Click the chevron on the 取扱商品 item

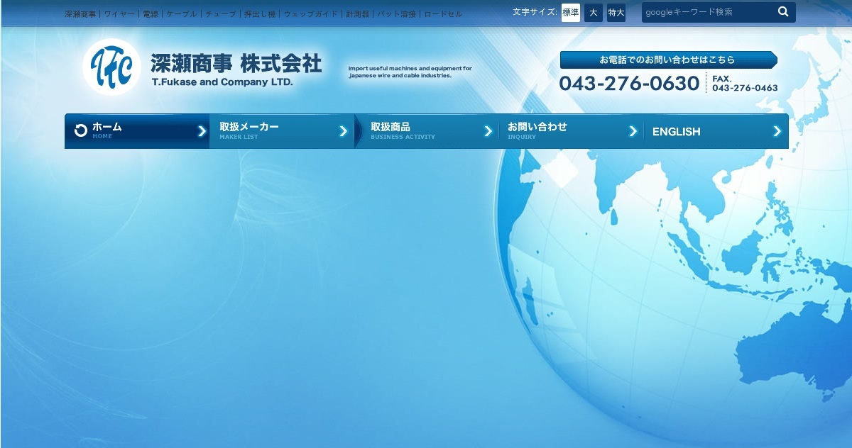coord(488,131)
